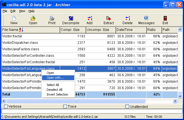The width and height of the screenshot is (184, 120).
Task: Choose Open from the context menu
Action: (58, 73)
